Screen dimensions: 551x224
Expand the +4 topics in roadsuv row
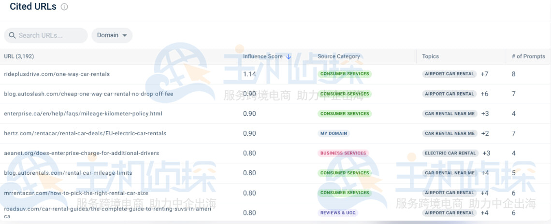coord(484,213)
